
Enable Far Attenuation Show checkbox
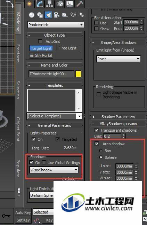coord(97,29)
